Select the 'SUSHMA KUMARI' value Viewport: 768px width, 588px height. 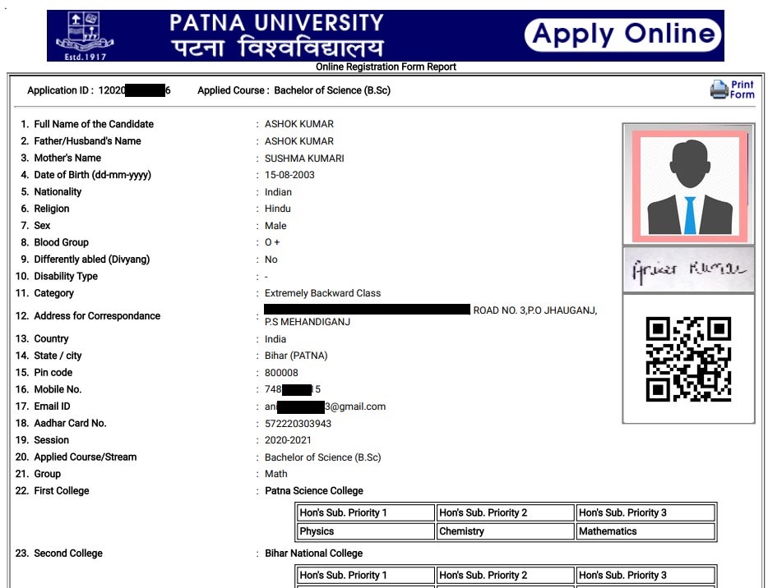coord(304,158)
